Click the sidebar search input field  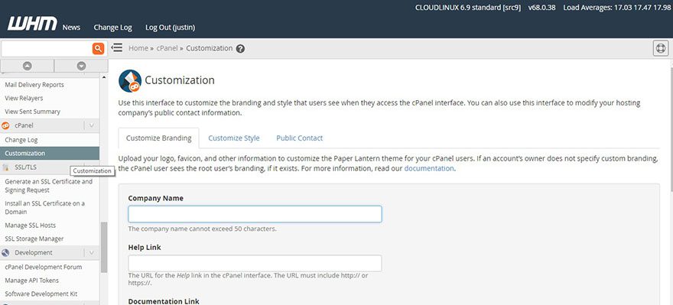[x=47, y=48]
